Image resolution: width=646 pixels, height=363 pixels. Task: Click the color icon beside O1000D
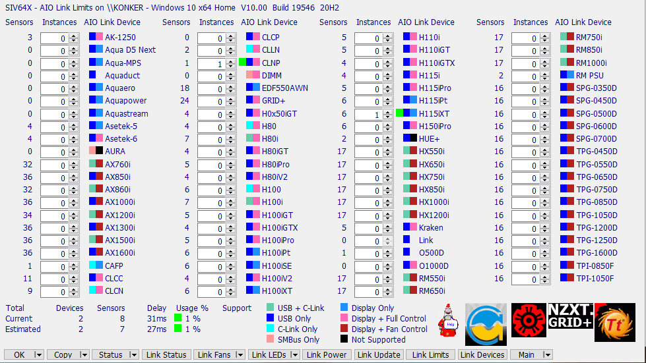tap(410, 265)
